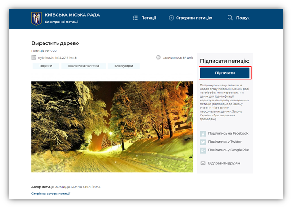Select the Тварини category tag
Image resolution: width=292 pixels, height=208 pixels.
coord(46,66)
